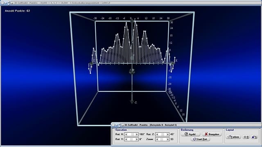This screenshot has height=147, width=262.
Task: Decrease Zoom with its left arrow
Action: (157, 139)
